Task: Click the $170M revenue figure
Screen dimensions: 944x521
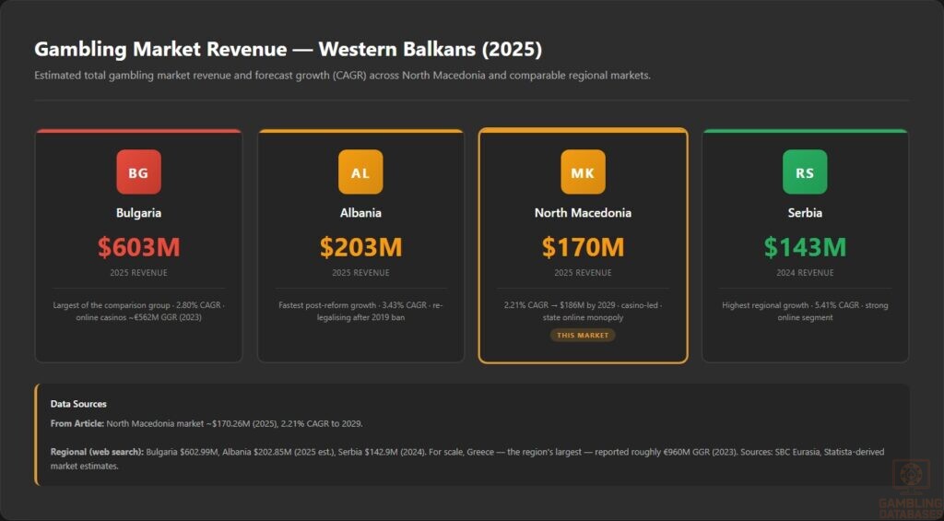Action: click(583, 247)
